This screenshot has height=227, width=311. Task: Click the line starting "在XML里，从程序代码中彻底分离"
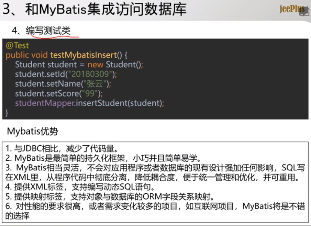pos(153,177)
